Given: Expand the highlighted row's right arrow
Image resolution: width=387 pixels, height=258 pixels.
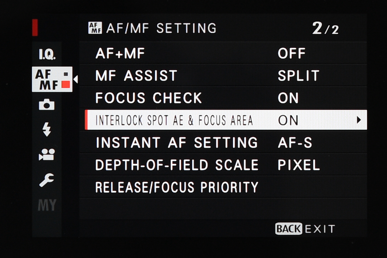Looking at the screenshot, I should coord(359,120).
